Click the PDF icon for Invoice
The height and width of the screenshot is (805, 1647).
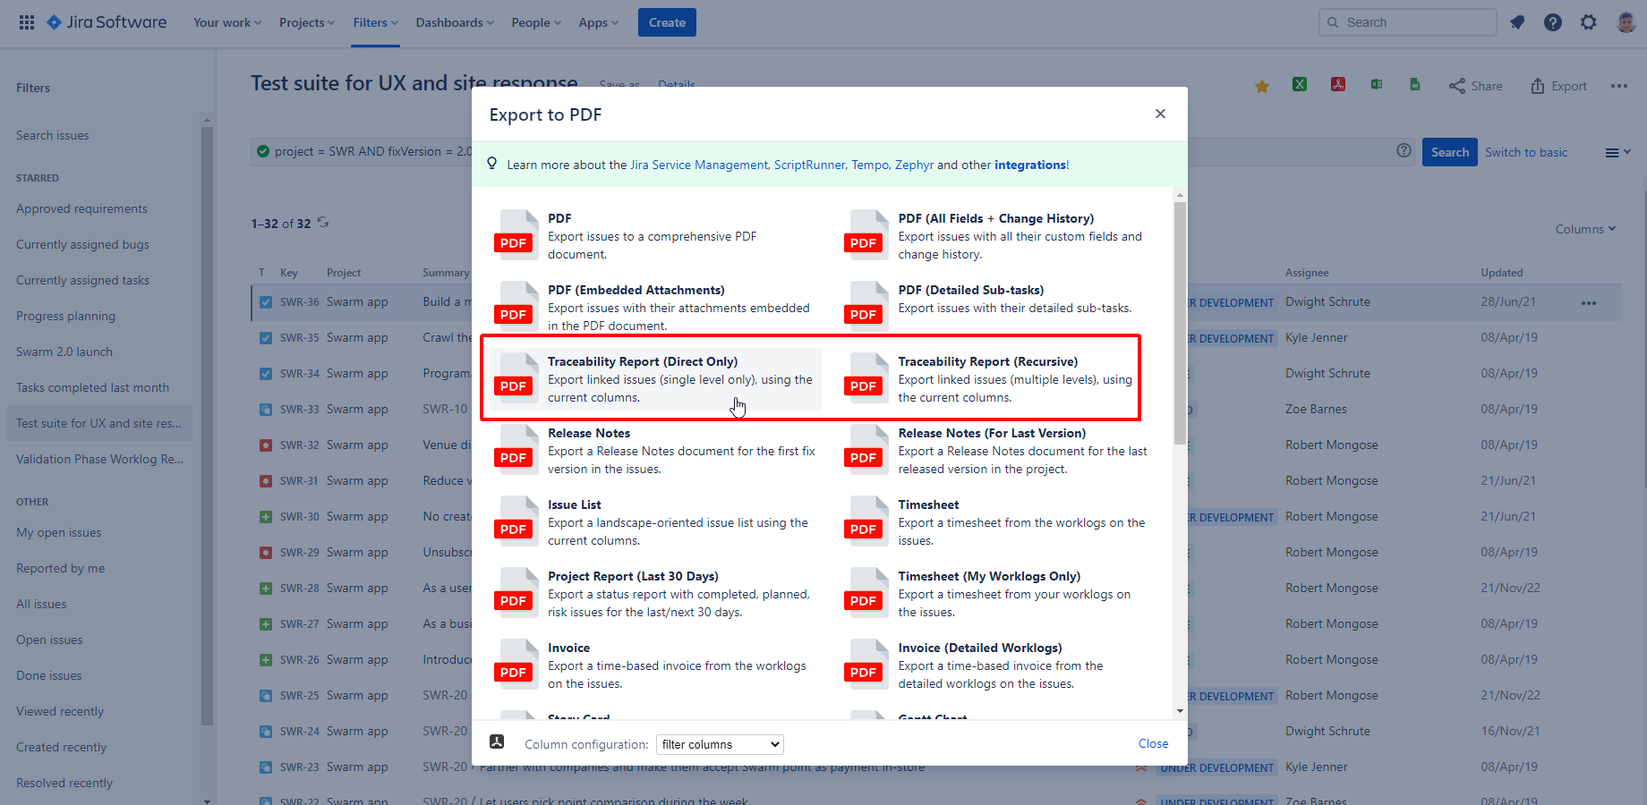pos(516,664)
